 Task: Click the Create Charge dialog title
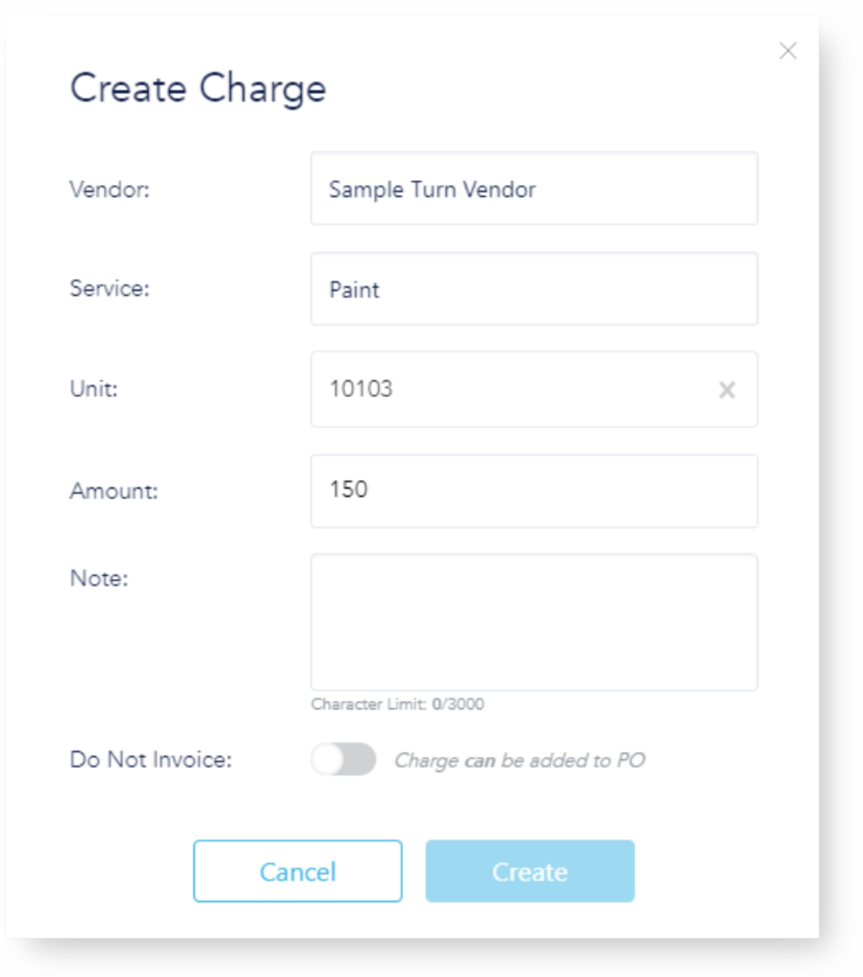[x=198, y=88]
